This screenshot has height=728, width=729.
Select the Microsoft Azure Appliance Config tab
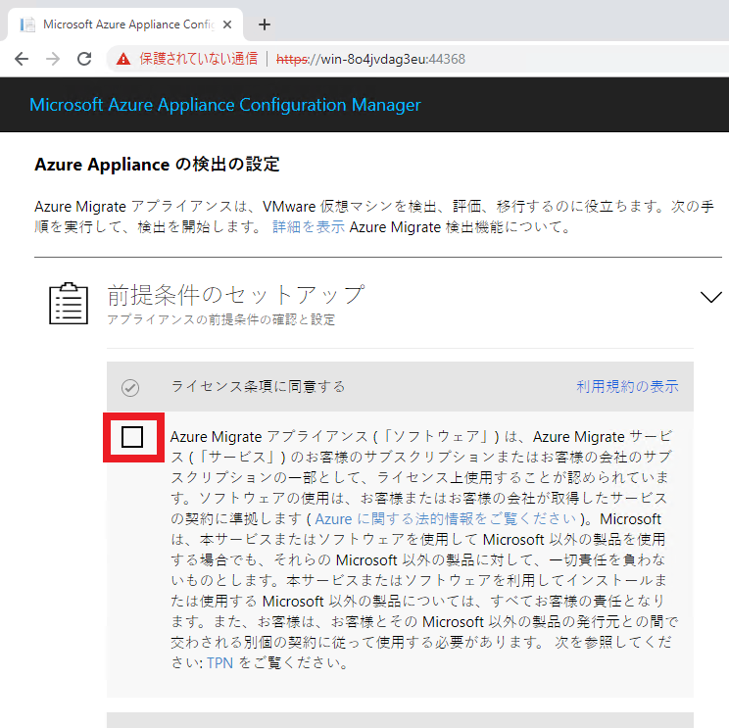(125, 24)
